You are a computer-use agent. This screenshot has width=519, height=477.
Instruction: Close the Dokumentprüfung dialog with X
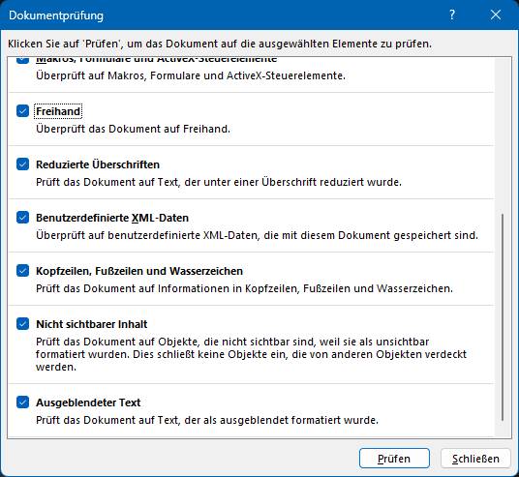pyautogui.click(x=496, y=15)
